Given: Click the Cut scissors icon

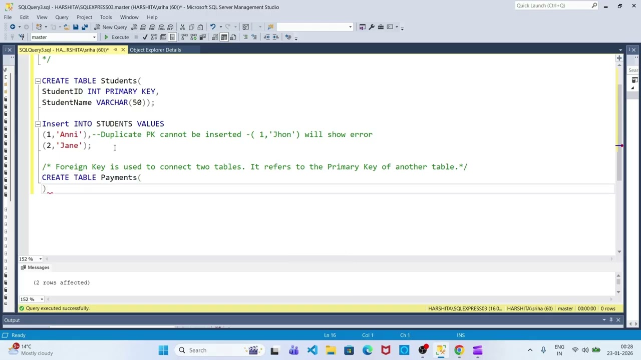Looking at the screenshot, I should tap(183, 27).
